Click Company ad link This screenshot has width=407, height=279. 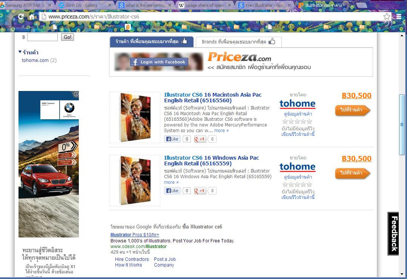pyautogui.click(x=164, y=265)
